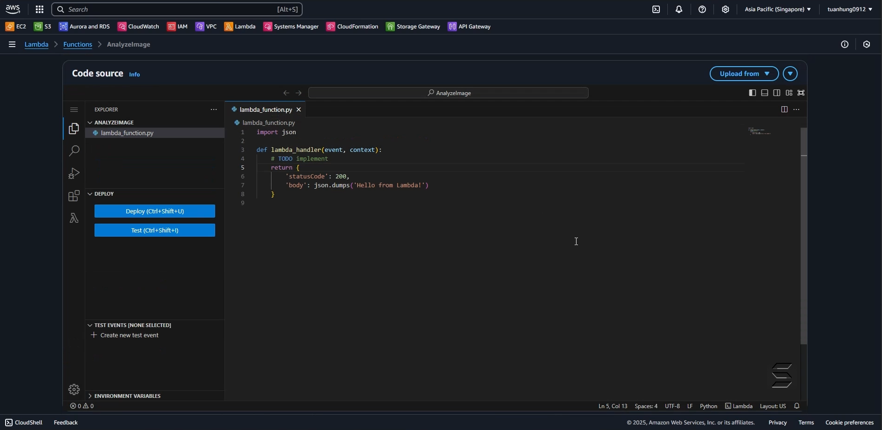Open EC2 service shortcut
Viewport: 882px width, 430px height.
[16, 27]
